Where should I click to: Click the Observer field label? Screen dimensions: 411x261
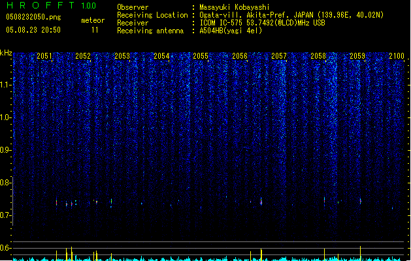click(x=133, y=7)
